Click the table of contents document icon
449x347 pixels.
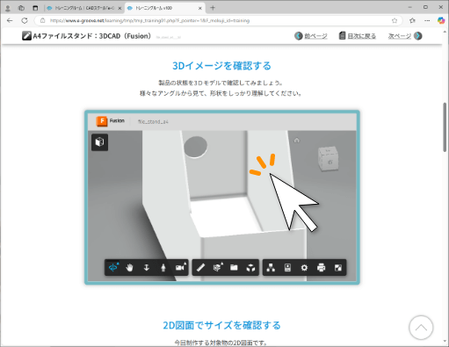point(342,36)
